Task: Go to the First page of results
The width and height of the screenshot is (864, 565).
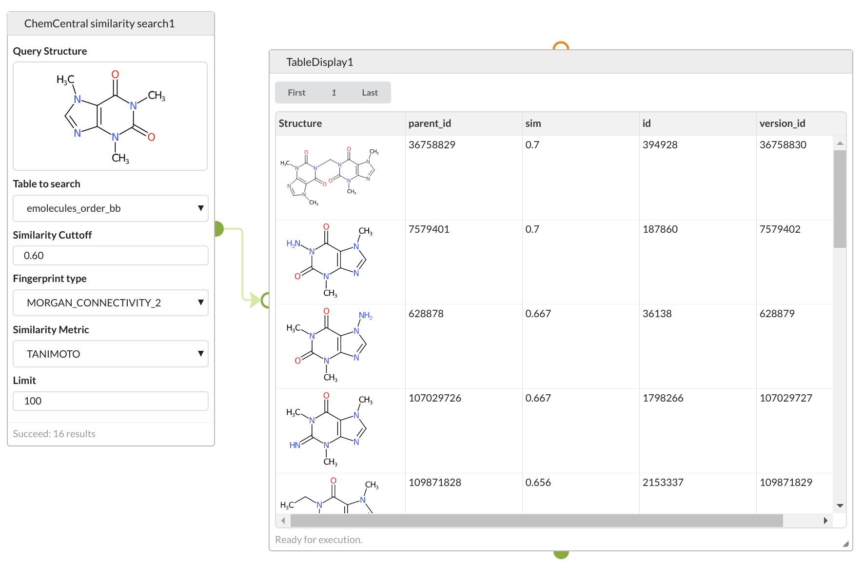Action: 296,93
